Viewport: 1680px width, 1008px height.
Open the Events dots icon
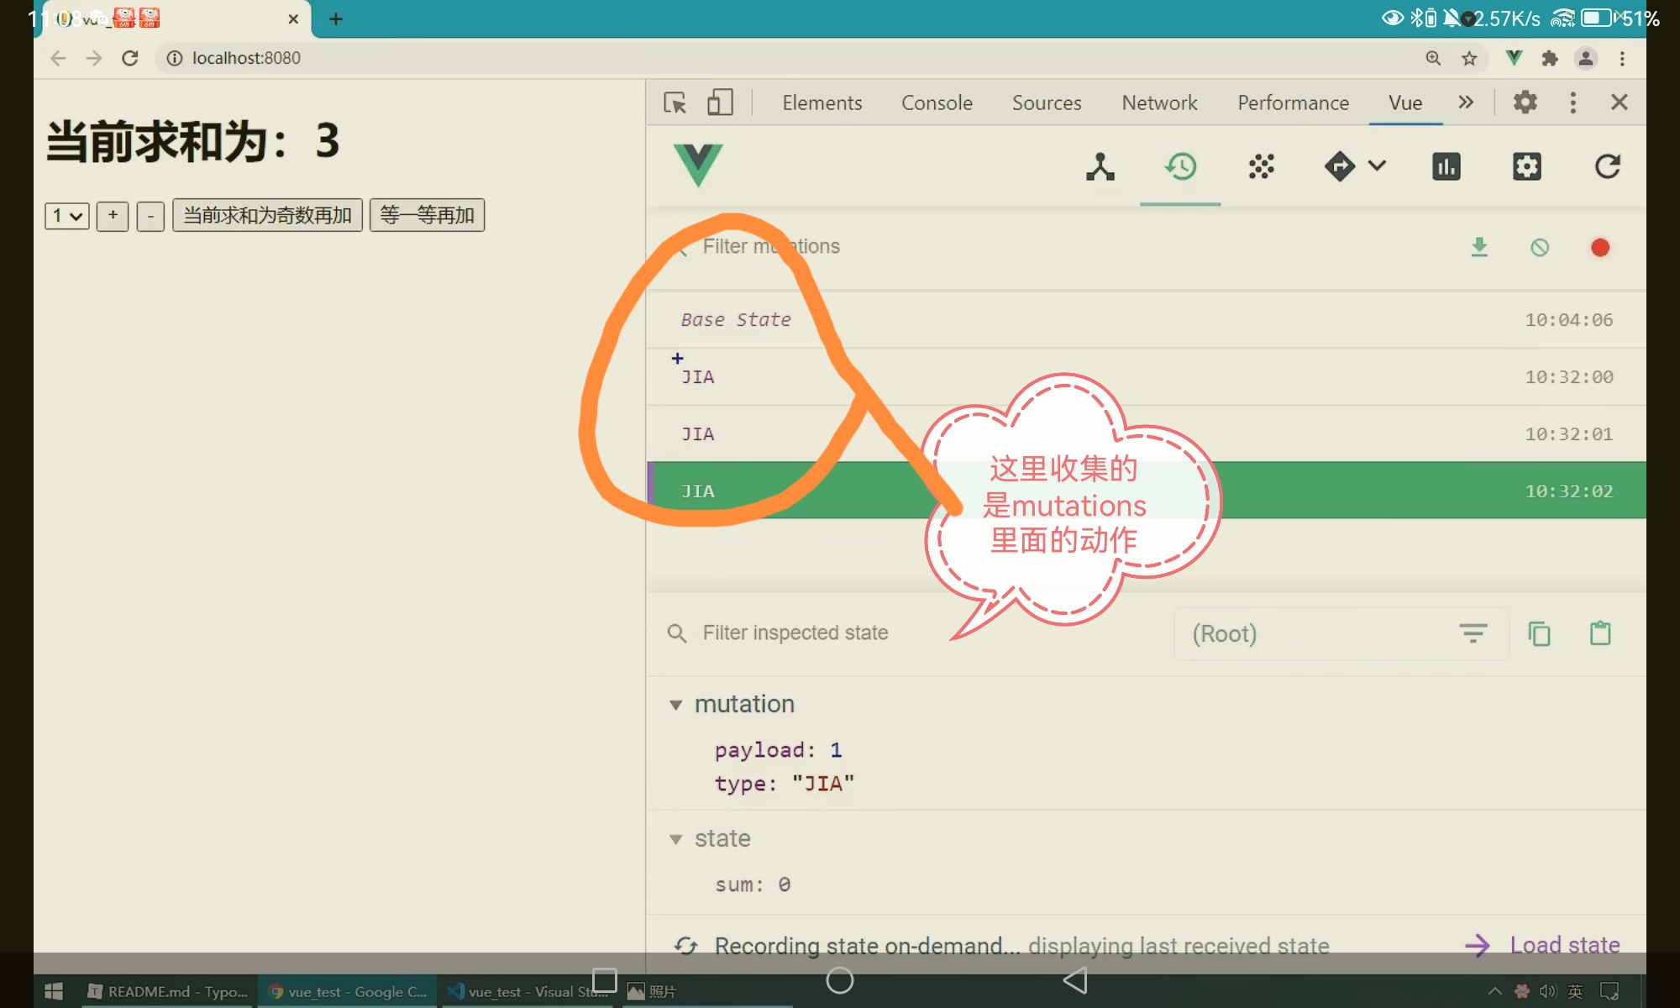pyautogui.click(x=1261, y=166)
